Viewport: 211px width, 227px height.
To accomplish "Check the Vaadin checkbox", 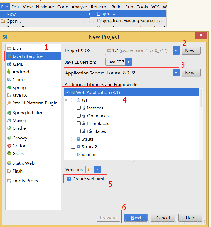I will click(73, 154).
